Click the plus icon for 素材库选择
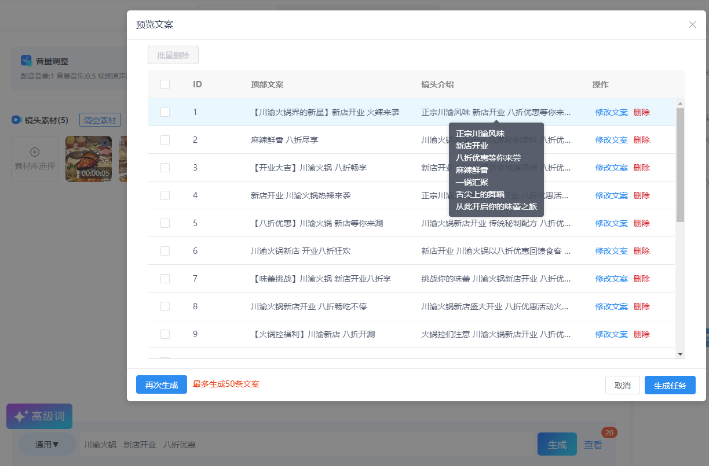Viewport: 709px width, 466px height. pos(35,152)
